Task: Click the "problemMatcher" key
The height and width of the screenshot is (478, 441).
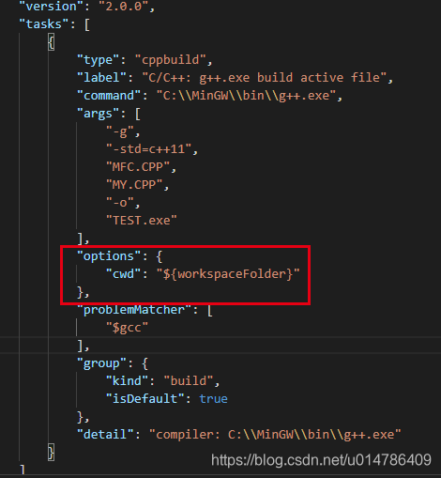Action: pyautogui.click(x=134, y=310)
